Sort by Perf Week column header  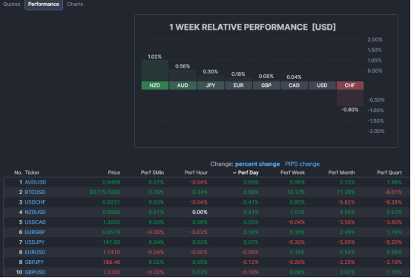click(x=292, y=172)
